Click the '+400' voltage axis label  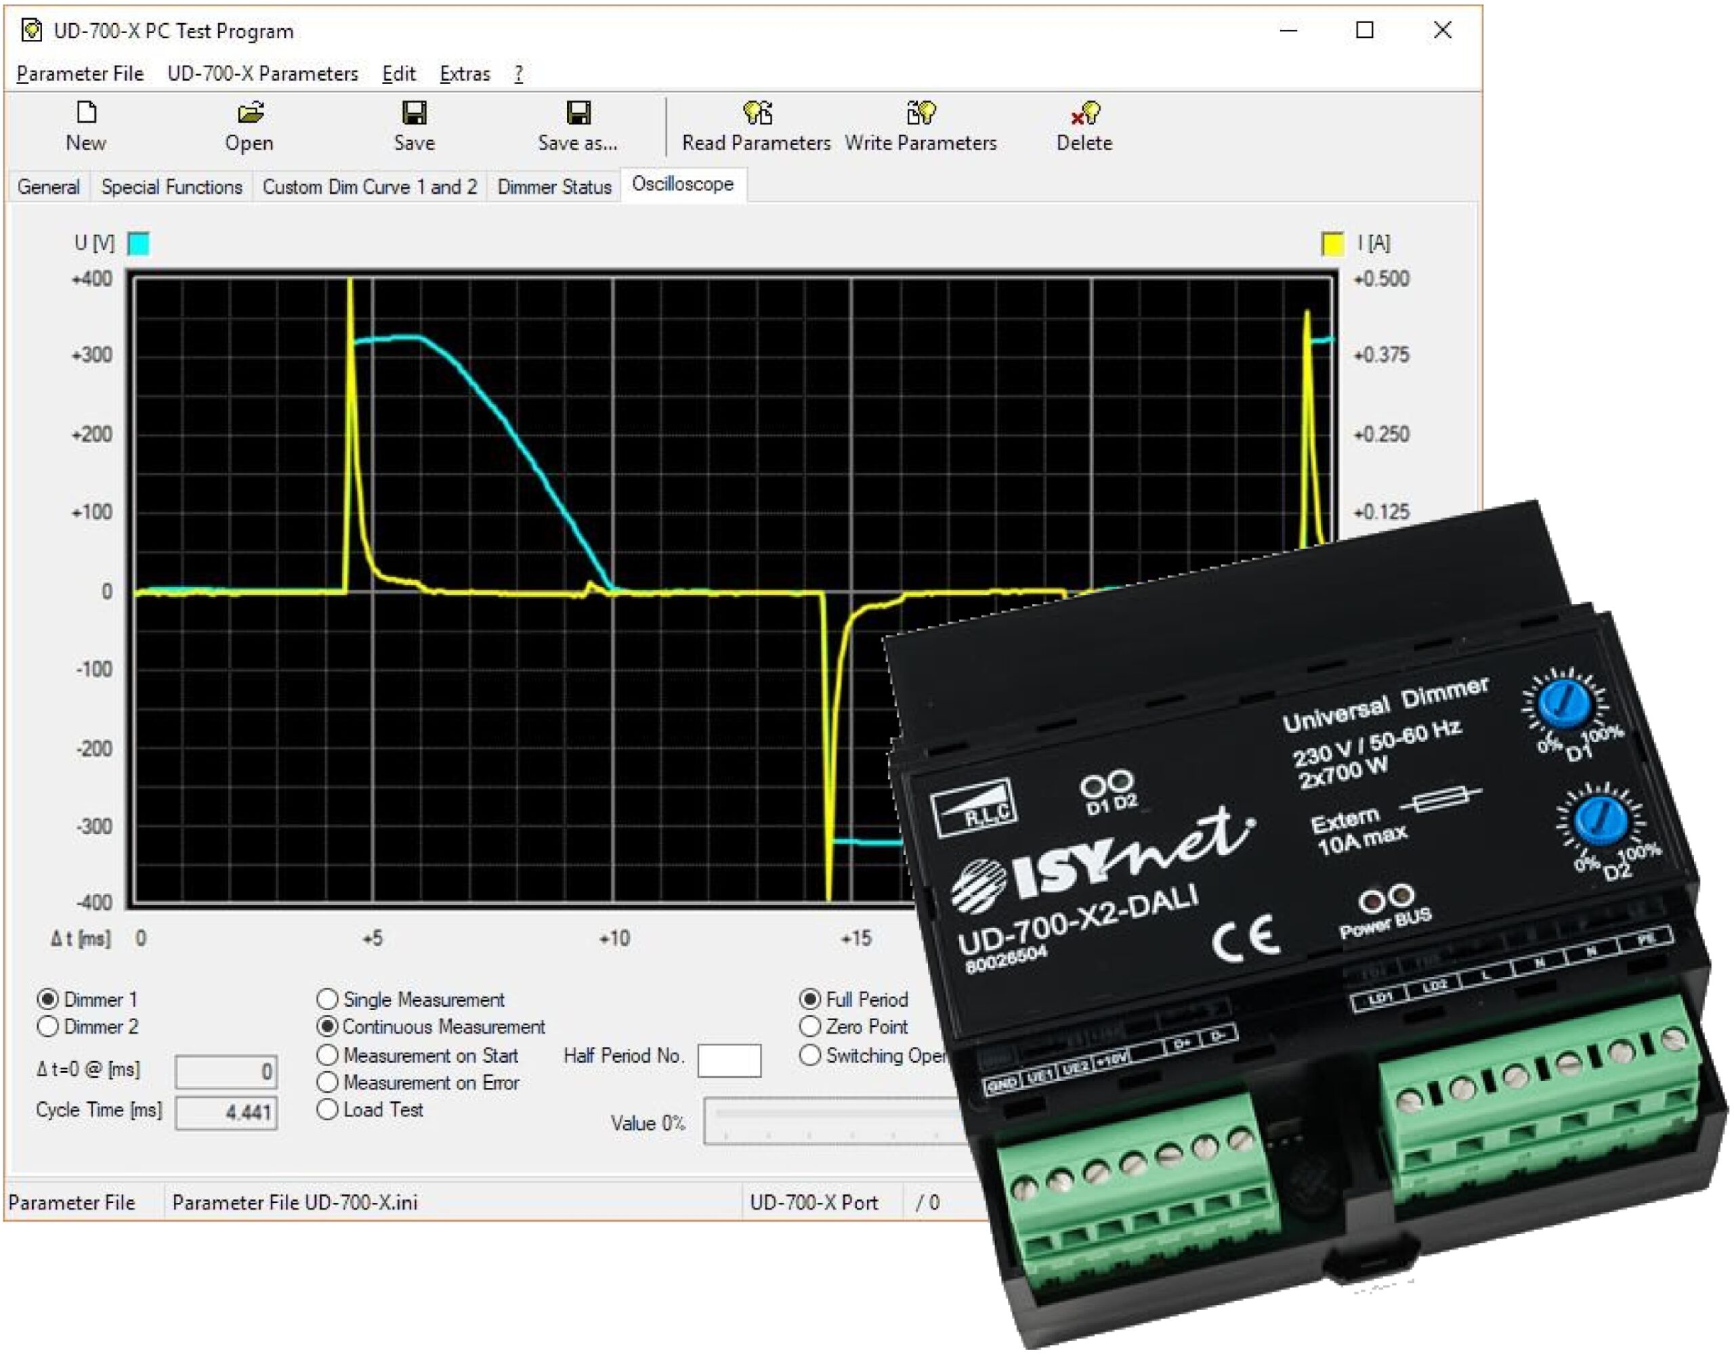tap(92, 279)
